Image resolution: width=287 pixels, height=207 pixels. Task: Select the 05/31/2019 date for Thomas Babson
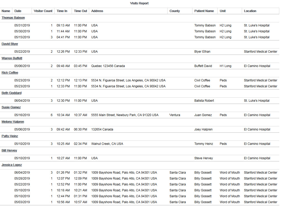pos(22,25)
